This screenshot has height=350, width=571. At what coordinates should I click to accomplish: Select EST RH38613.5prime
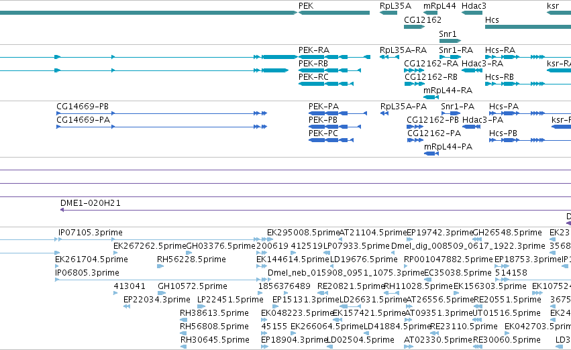[214, 313]
